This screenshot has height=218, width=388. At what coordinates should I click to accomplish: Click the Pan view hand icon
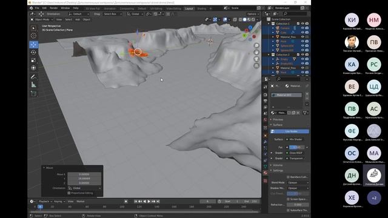(x=256, y=53)
